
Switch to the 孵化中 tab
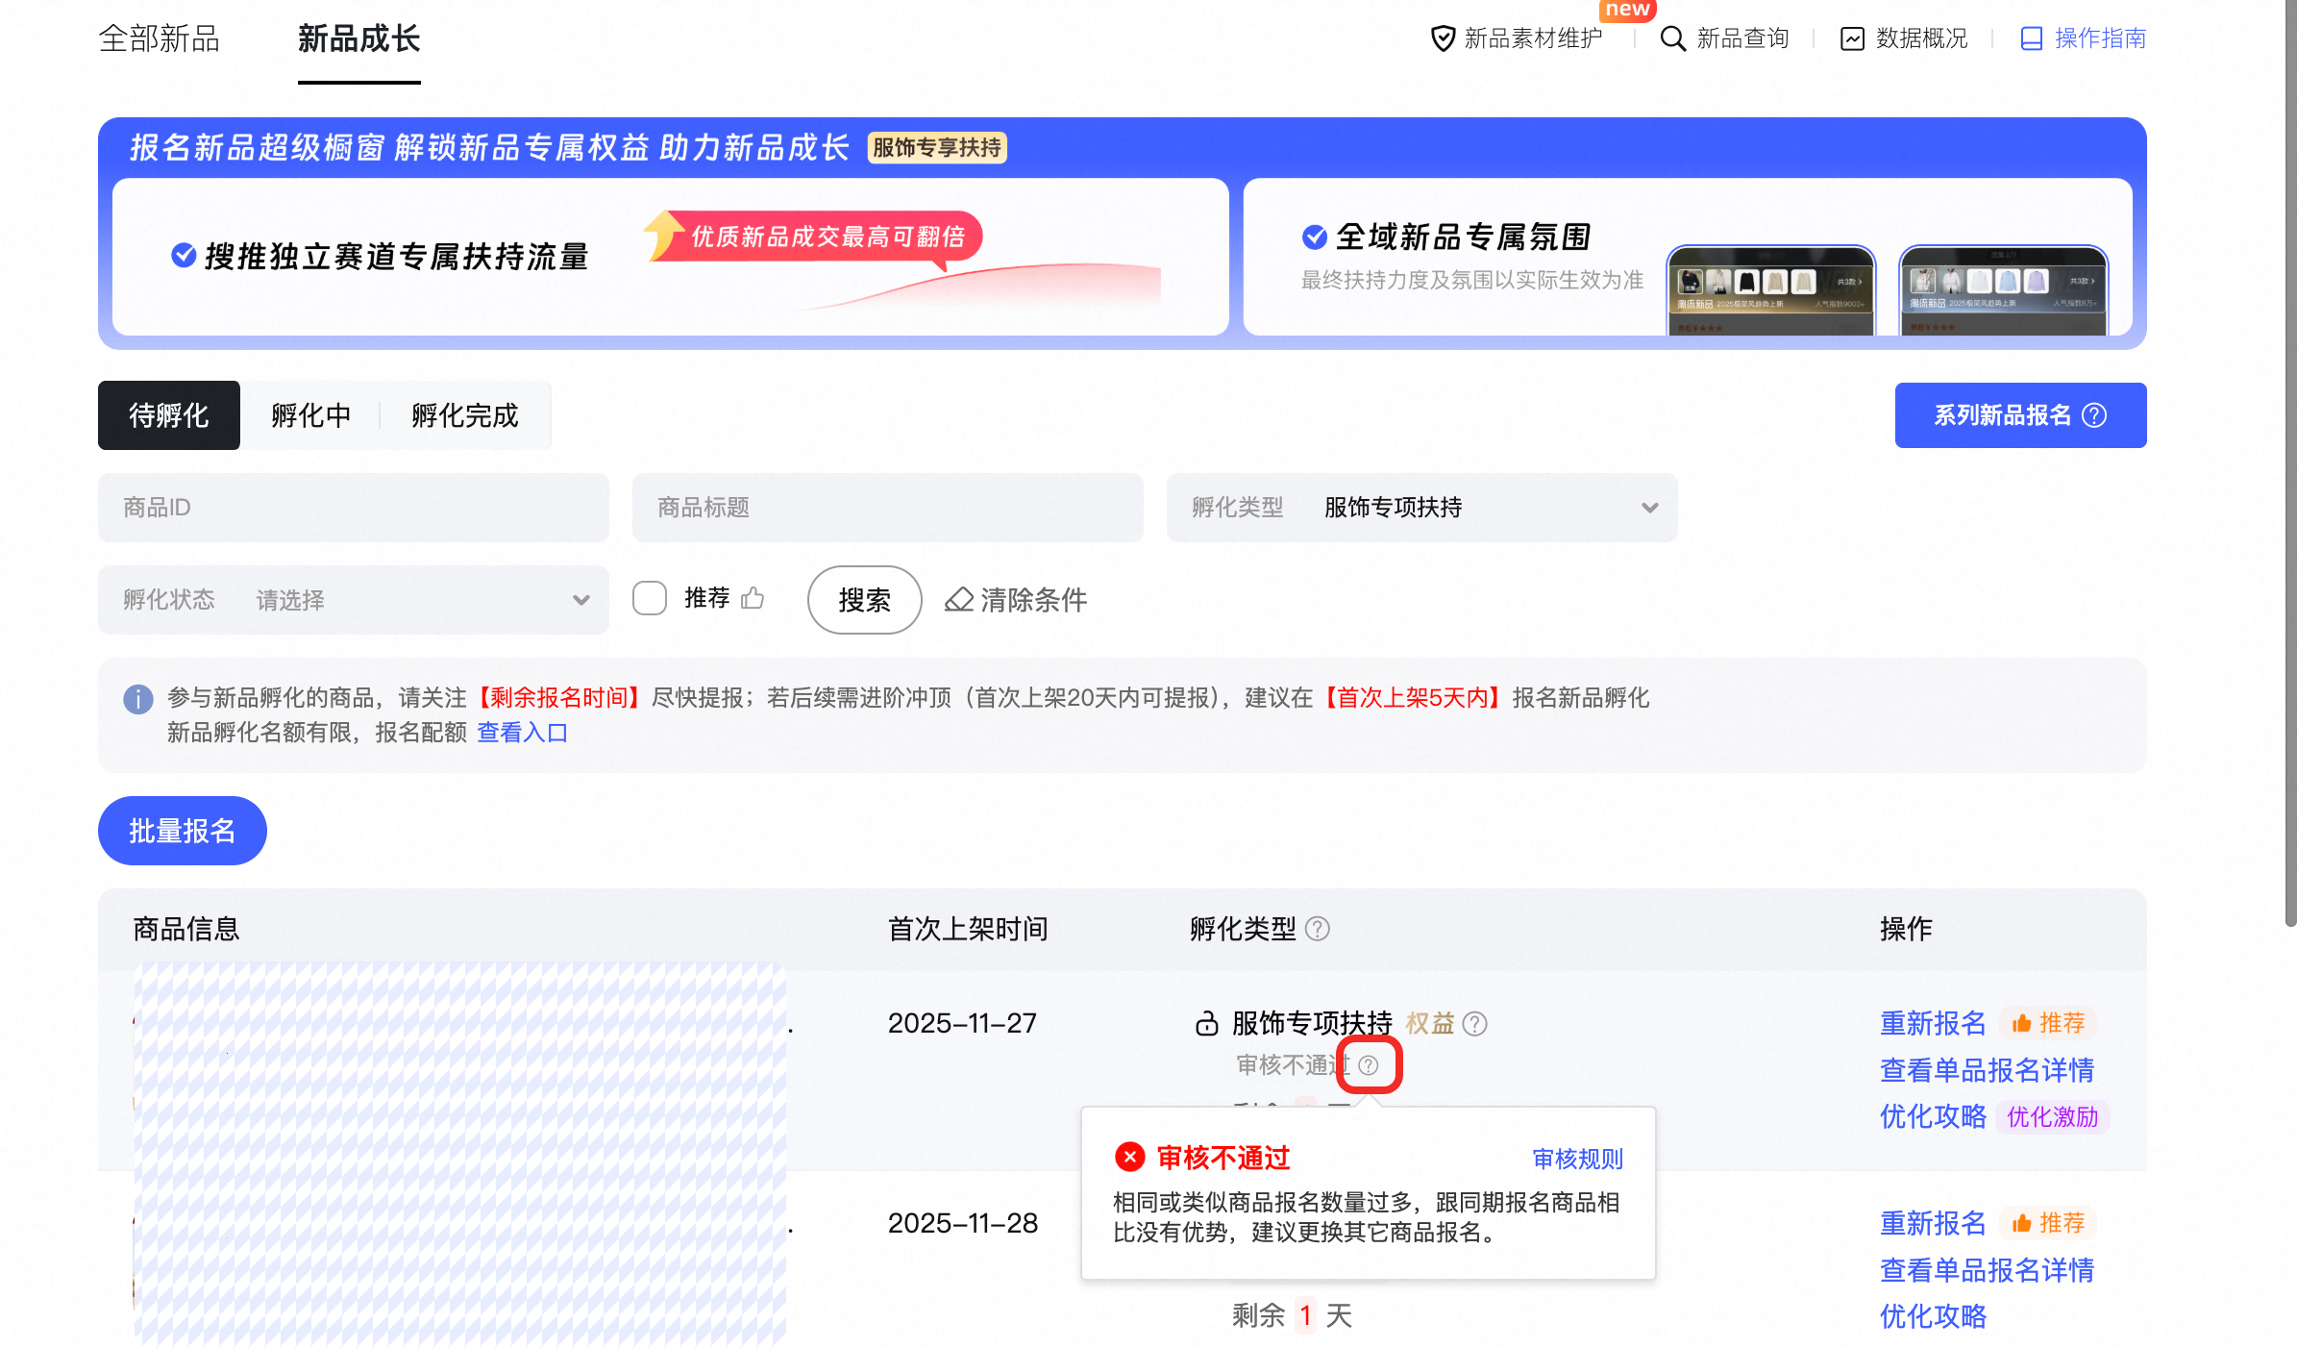click(x=310, y=415)
